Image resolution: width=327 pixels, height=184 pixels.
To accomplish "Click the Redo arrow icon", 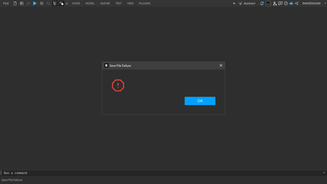I will 28,3.
